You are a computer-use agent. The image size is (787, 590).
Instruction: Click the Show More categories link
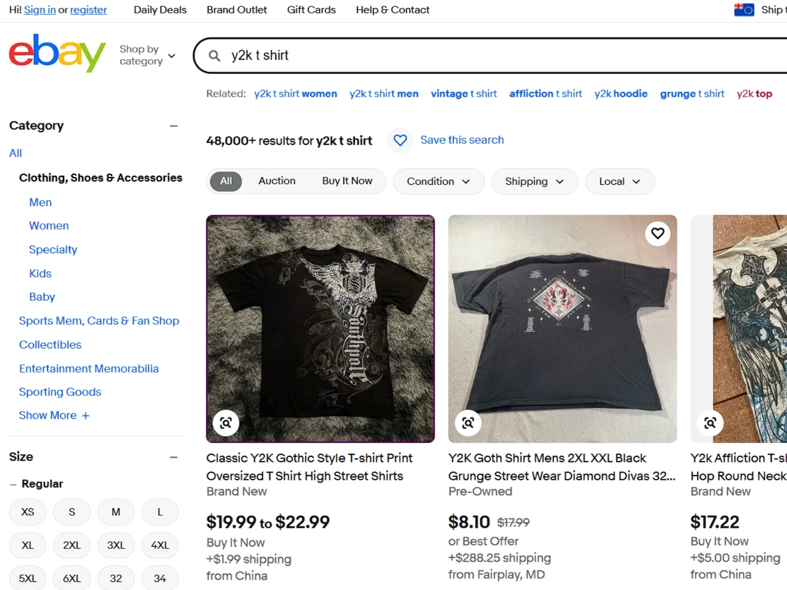[x=54, y=415]
